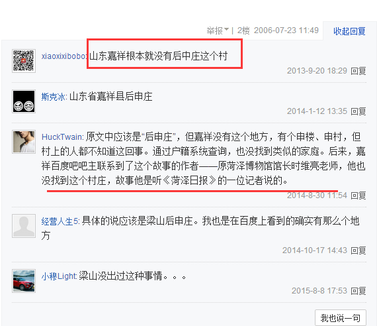Reply to 小穆Light's 2015-8-8 comment
Image resolution: width=377 pixels, height=326 pixels.
tap(358, 291)
